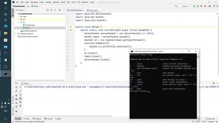Viewport: 219px width, 123px height.
Task: Open the File menu
Action: point(17,2)
